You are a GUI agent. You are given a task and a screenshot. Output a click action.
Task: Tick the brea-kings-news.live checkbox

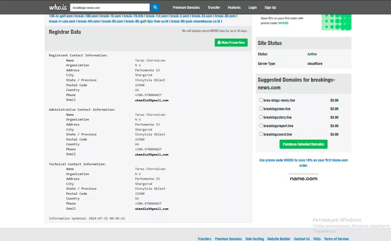[261, 100]
